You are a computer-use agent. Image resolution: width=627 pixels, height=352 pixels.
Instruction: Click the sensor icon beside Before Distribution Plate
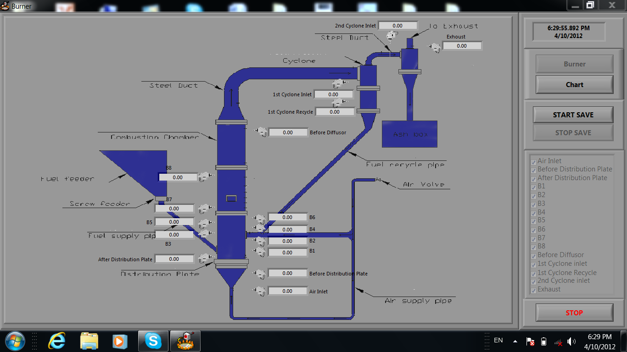pyautogui.click(x=259, y=274)
